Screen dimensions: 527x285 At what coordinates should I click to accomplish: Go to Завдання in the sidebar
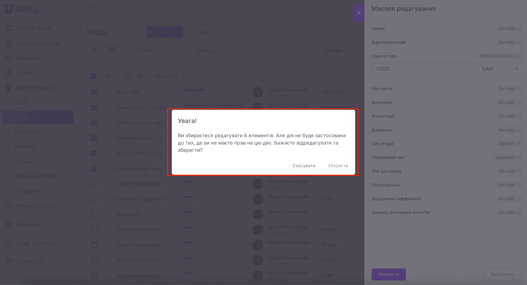pyautogui.click(x=26, y=58)
